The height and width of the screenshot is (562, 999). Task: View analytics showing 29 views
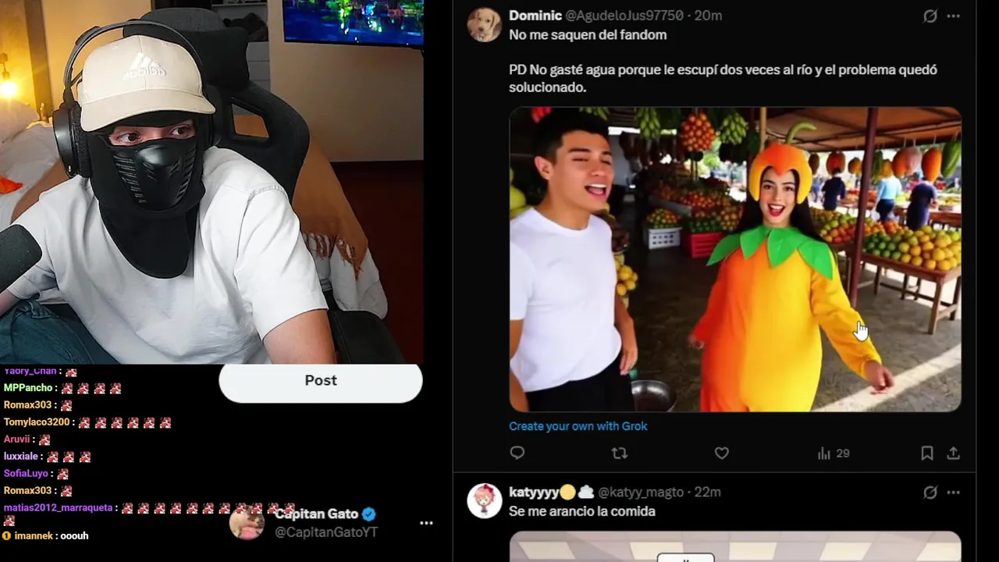(x=833, y=453)
